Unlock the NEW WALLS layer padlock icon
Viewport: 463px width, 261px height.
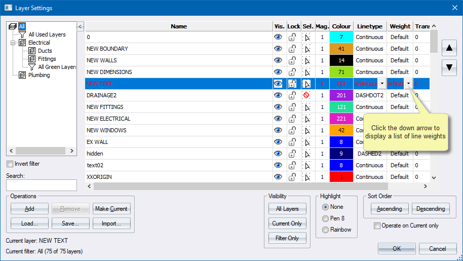point(292,61)
